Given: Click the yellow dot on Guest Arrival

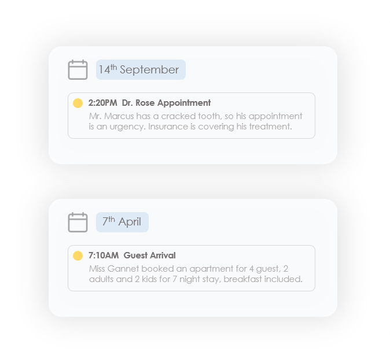Looking at the screenshot, I should pyautogui.click(x=78, y=255).
